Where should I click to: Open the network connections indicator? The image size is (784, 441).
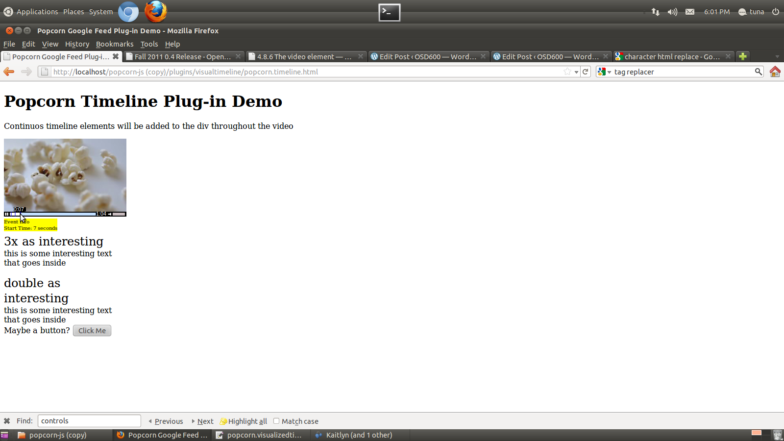pos(656,12)
